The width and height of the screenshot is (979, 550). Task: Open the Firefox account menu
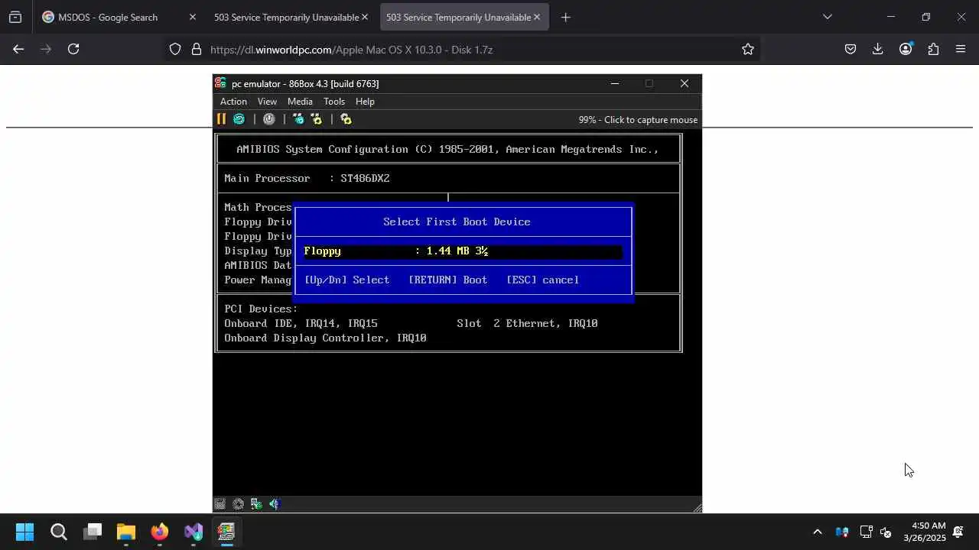(906, 49)
